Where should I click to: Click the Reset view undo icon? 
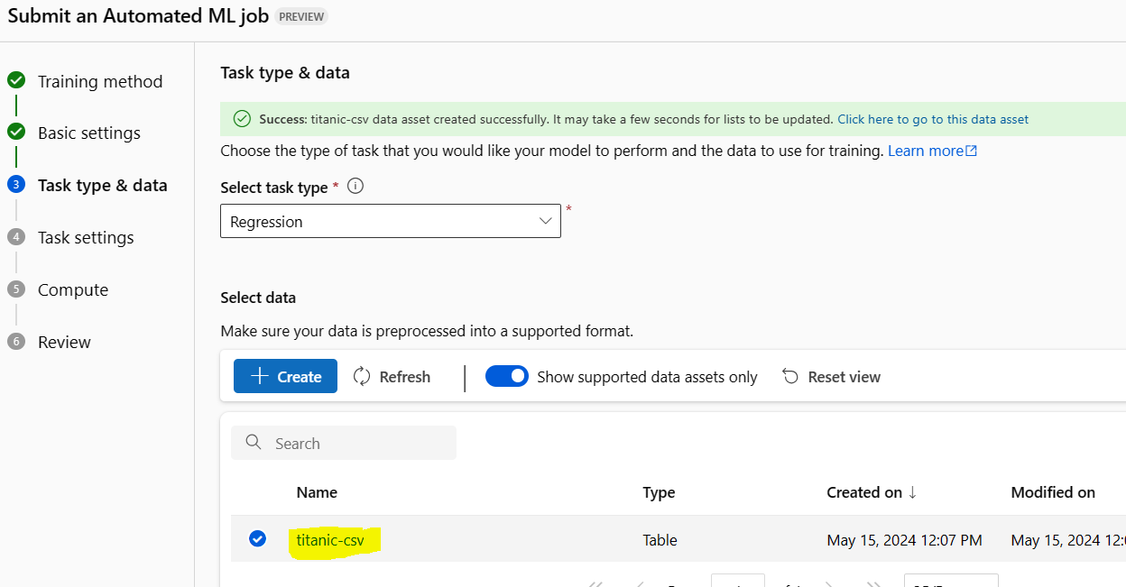(x=790, y=377)
